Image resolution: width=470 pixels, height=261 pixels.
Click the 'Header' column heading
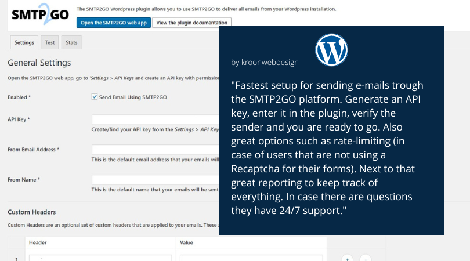click(38, 242)
